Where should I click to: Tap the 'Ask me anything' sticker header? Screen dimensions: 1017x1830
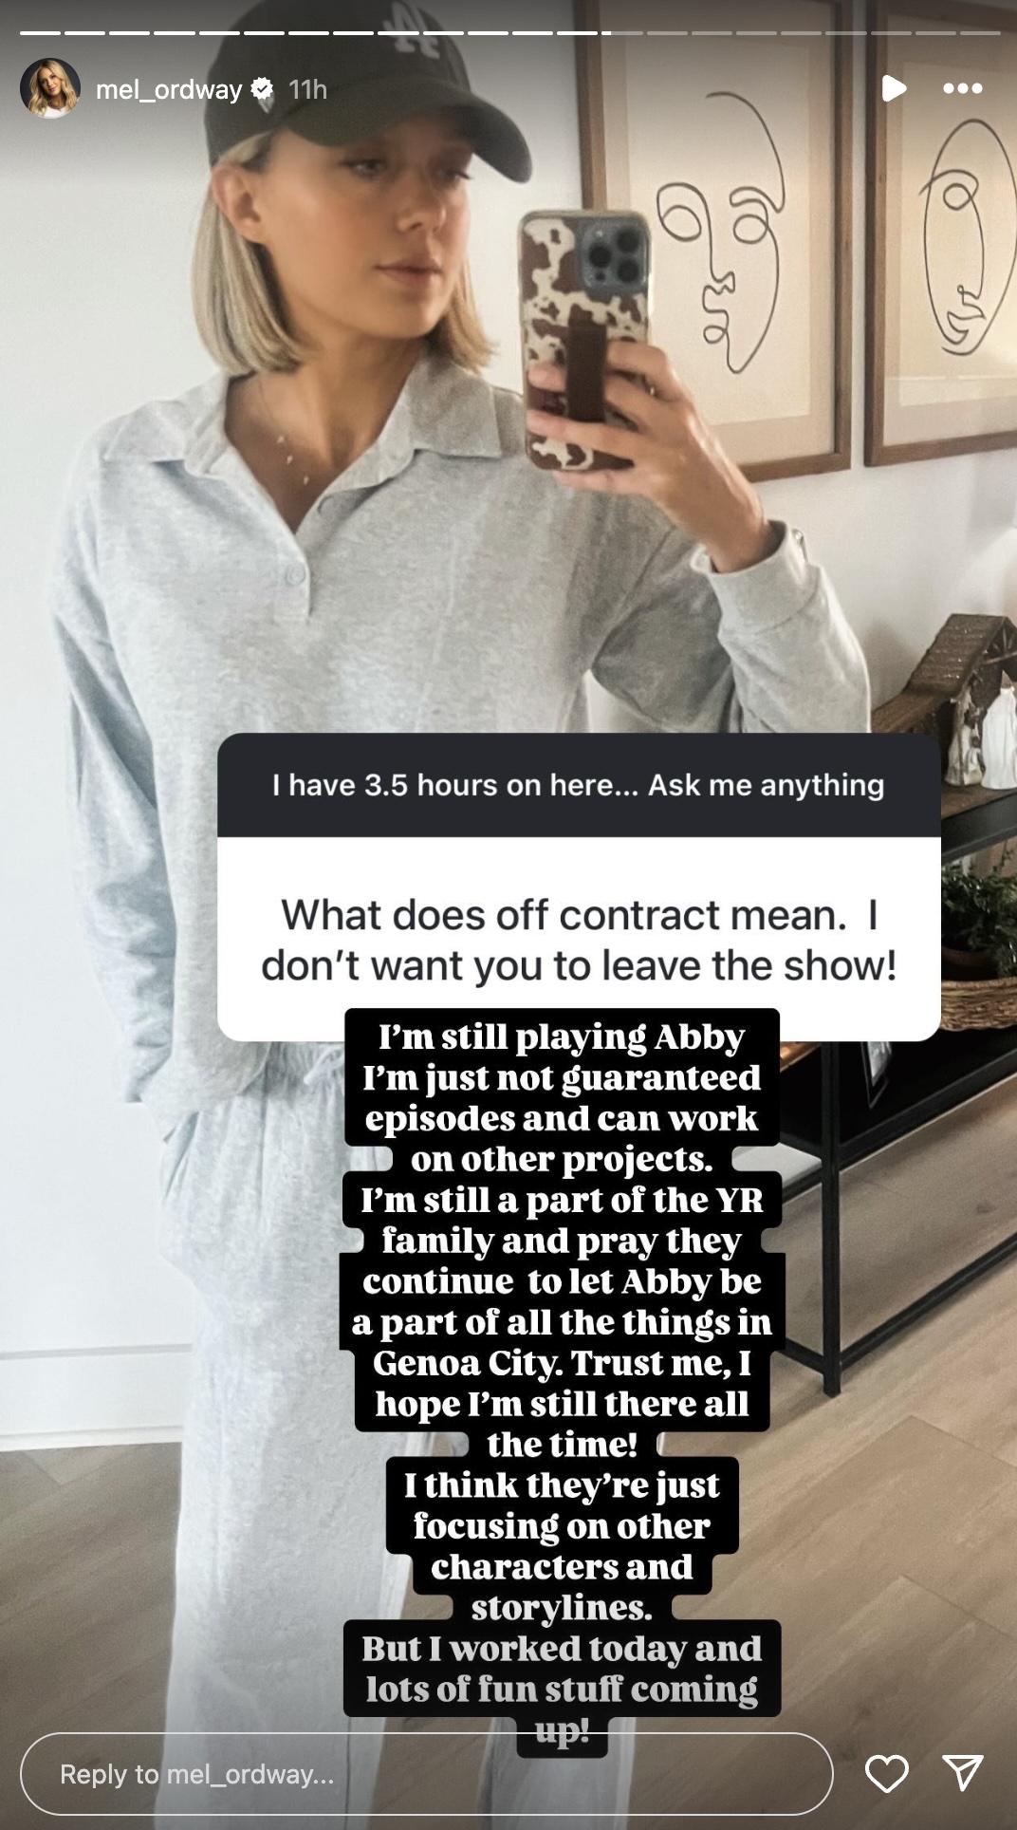pyautogui.click(x=579, y=785)
